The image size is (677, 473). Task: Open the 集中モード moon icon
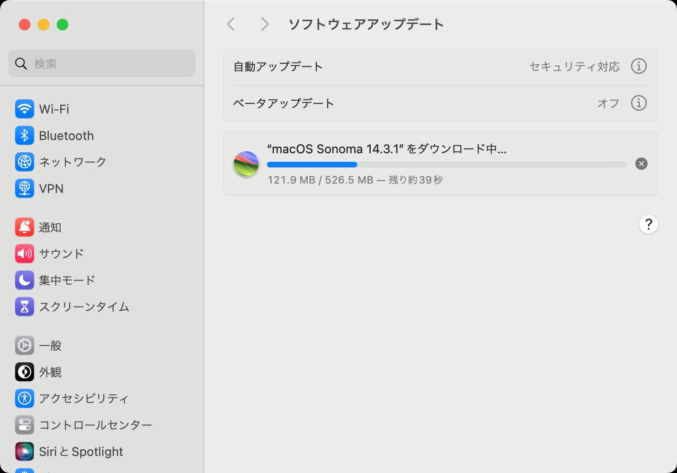tap(24, 280)
